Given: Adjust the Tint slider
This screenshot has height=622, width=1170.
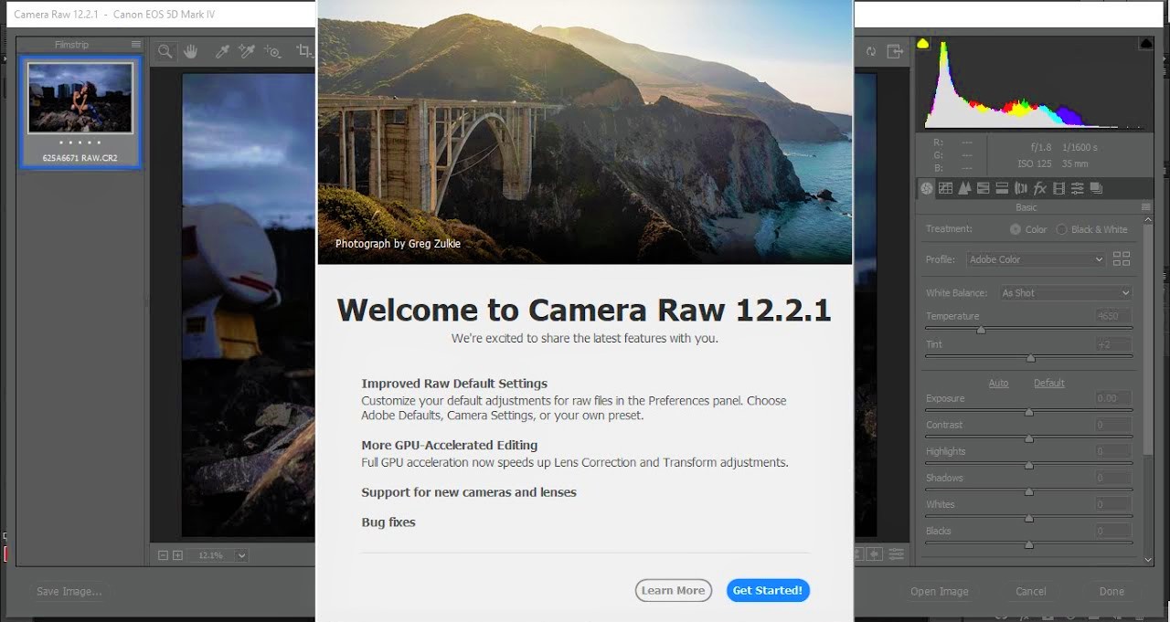Looking at the screenshot, I should [1031, 358].
